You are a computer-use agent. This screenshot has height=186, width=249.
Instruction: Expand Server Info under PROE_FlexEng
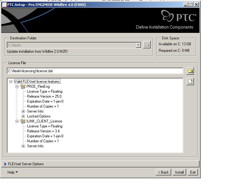(23, 111)
